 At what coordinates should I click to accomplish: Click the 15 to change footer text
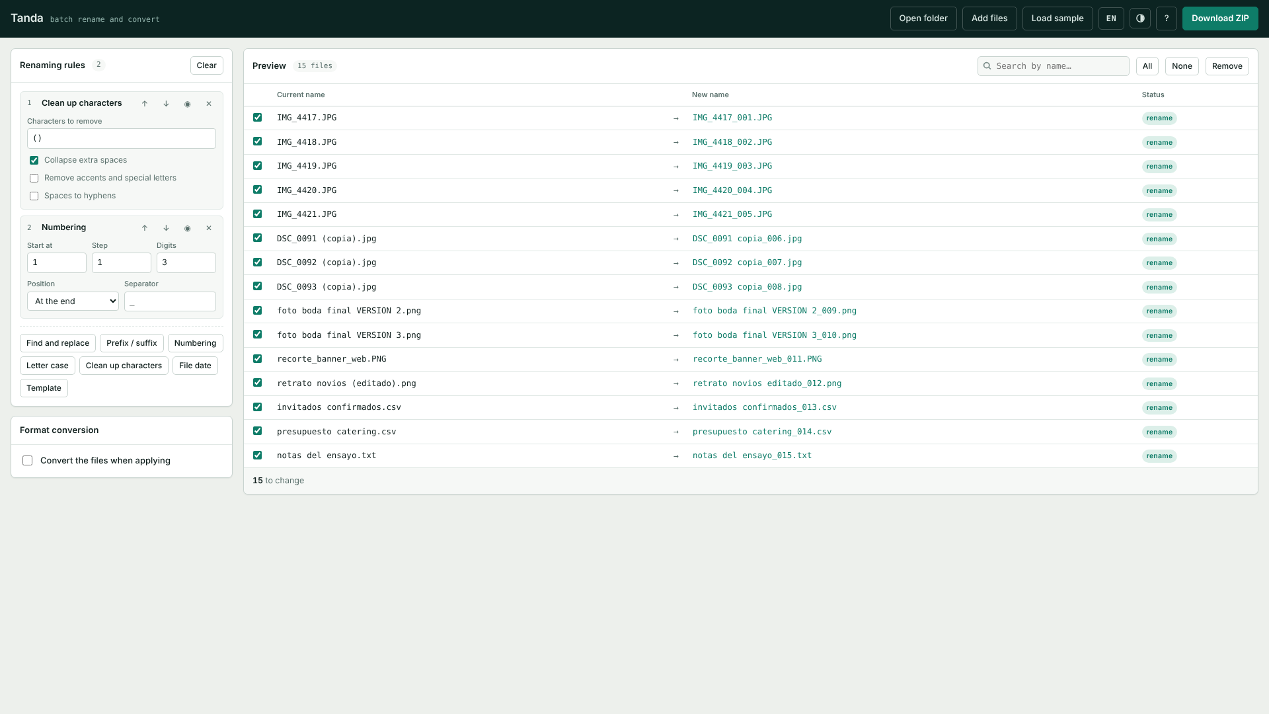pyautogui.click(x=278, y=481)
